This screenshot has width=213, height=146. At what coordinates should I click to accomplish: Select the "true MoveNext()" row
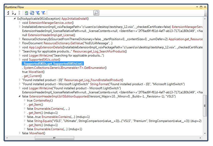tap(33, 72)
